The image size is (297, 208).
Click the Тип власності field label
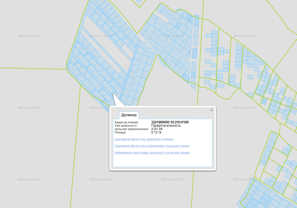pyautogui.click(x=126, y=126)
